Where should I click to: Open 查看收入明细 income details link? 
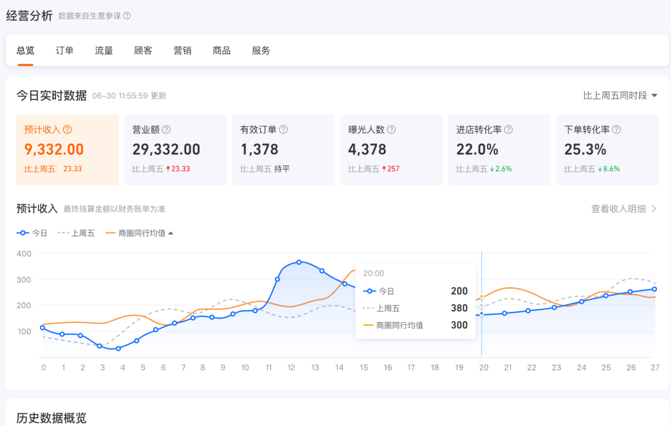pos(622,209)
